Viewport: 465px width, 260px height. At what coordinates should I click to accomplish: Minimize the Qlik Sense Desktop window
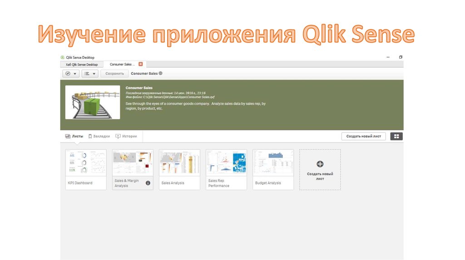[x=388, y=57]
